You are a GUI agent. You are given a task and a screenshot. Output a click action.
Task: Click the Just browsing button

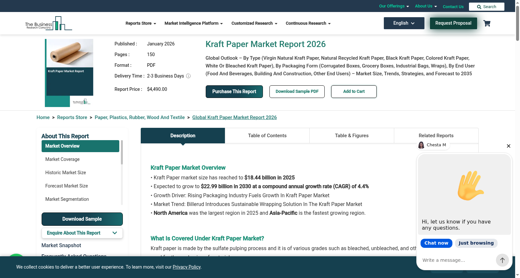tap(476, 243)
